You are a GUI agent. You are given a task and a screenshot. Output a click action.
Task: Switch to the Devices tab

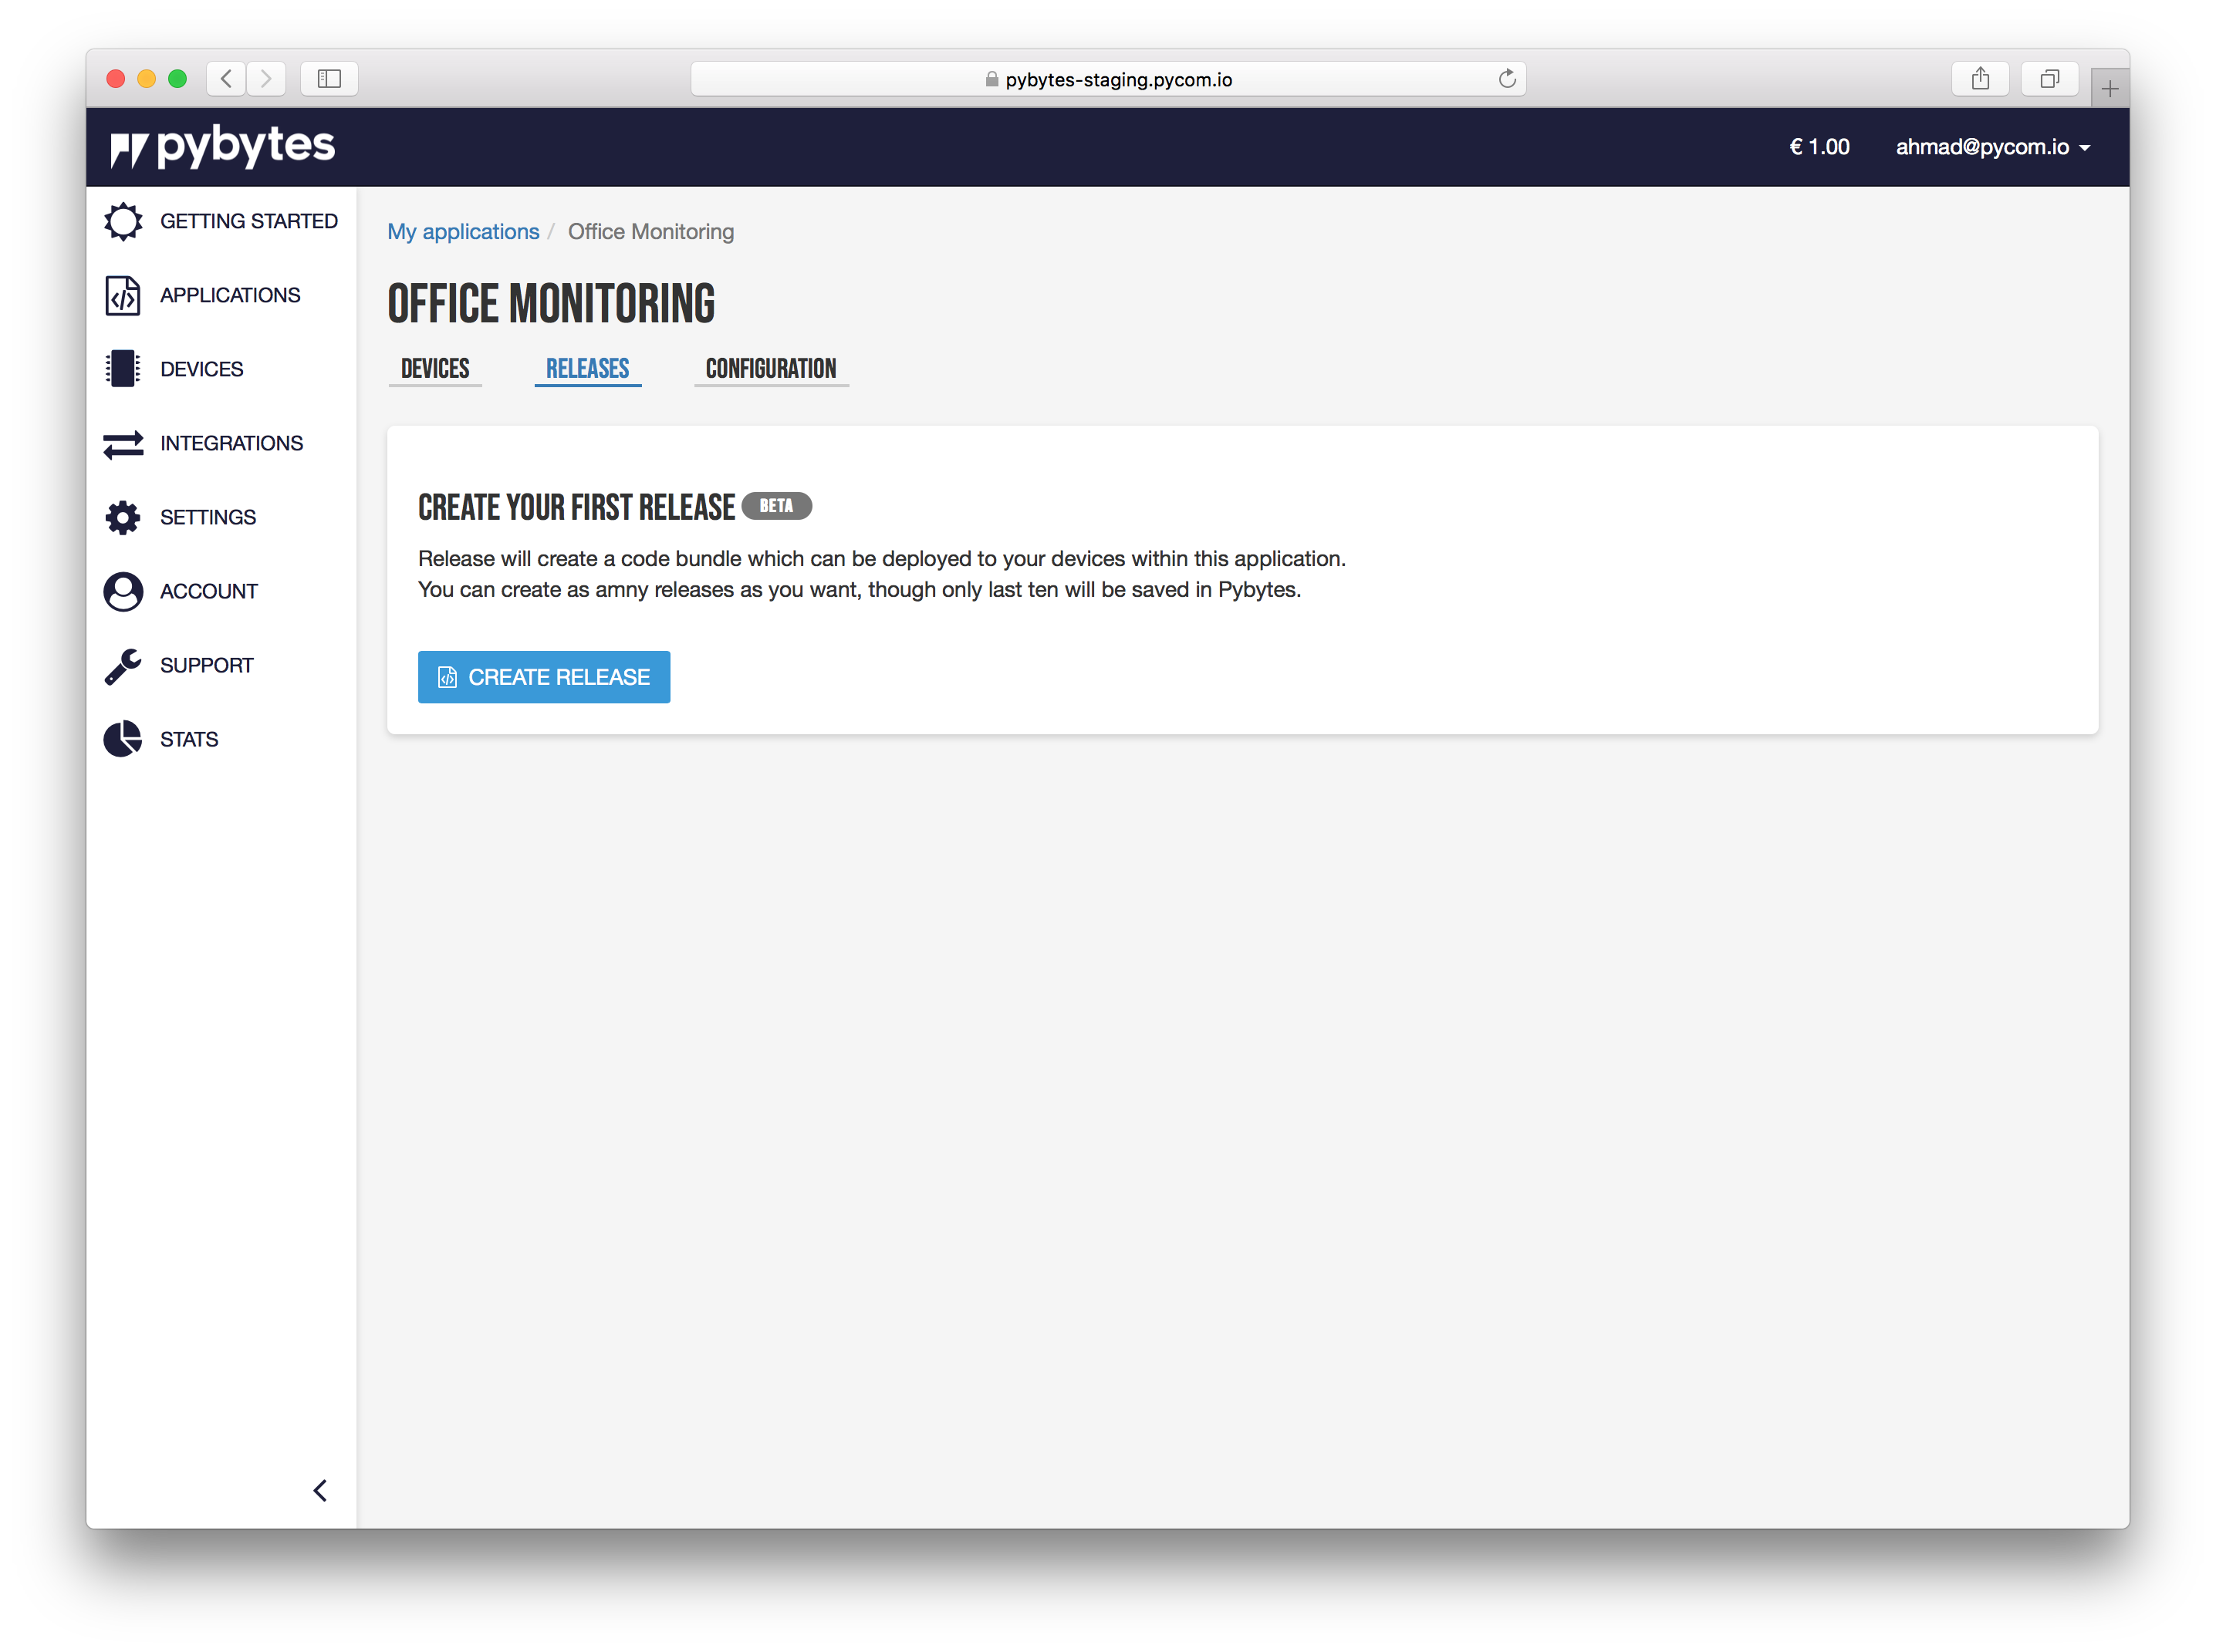[435, 369]
